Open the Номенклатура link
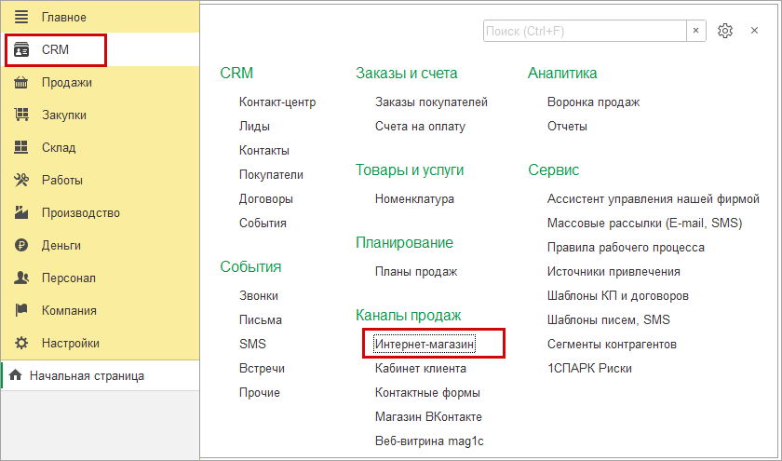The height and width of the screenshot is (461, 782). [414, 199]
